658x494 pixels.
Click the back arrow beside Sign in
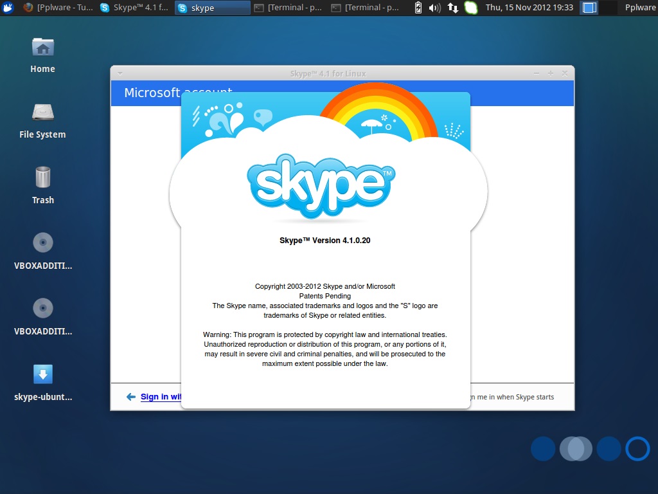131,396
